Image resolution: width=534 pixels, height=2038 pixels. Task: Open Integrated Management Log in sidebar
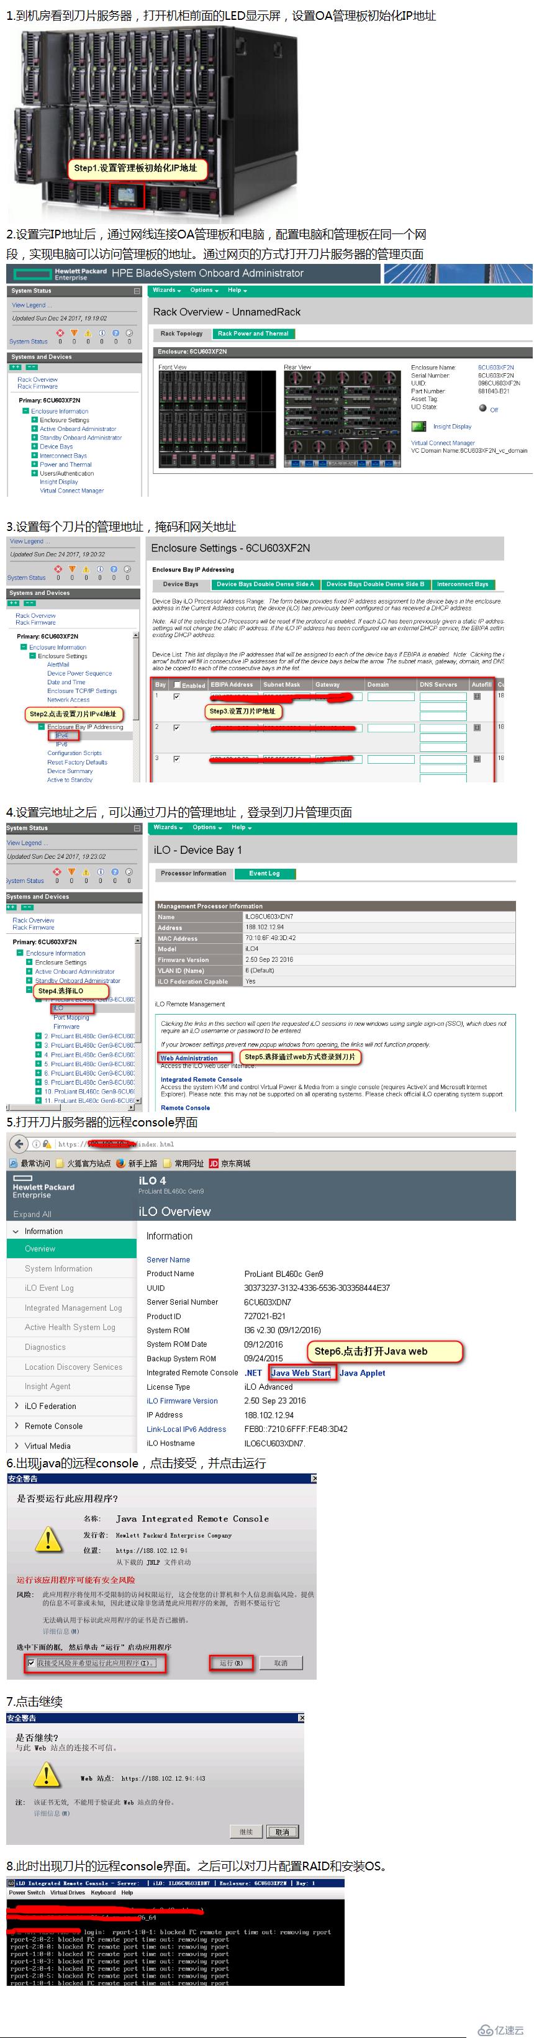point(73,1307)
